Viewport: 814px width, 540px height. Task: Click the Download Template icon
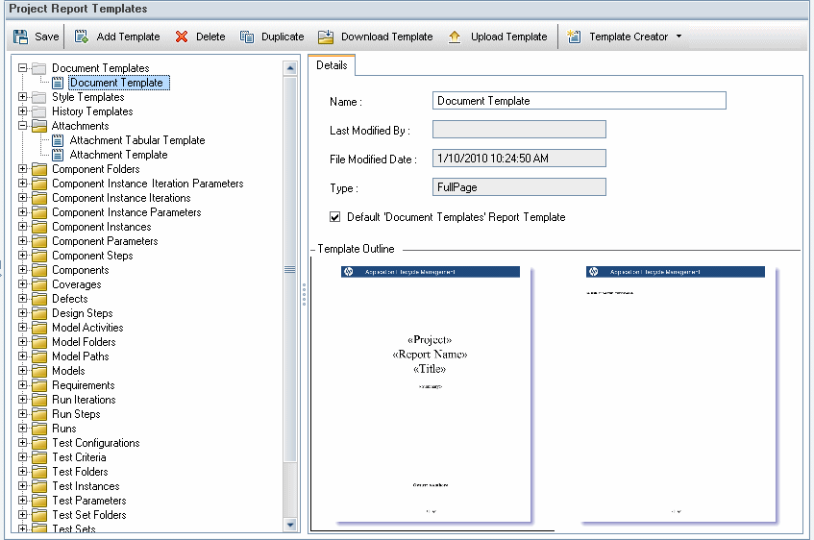(326, 37)
